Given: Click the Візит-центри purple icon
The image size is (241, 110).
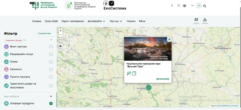Looking at the screenshot, I should pos(6,47).
